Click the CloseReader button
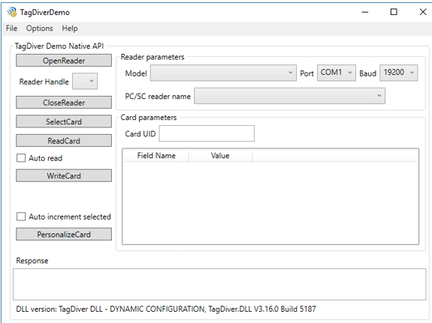The width and height of the screenshot is (432, 323). click(64, 102)
